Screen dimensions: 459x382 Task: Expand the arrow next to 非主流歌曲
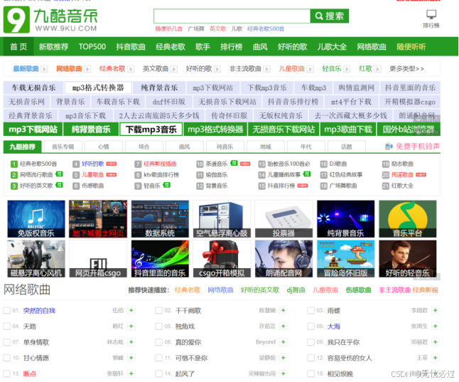266,69
